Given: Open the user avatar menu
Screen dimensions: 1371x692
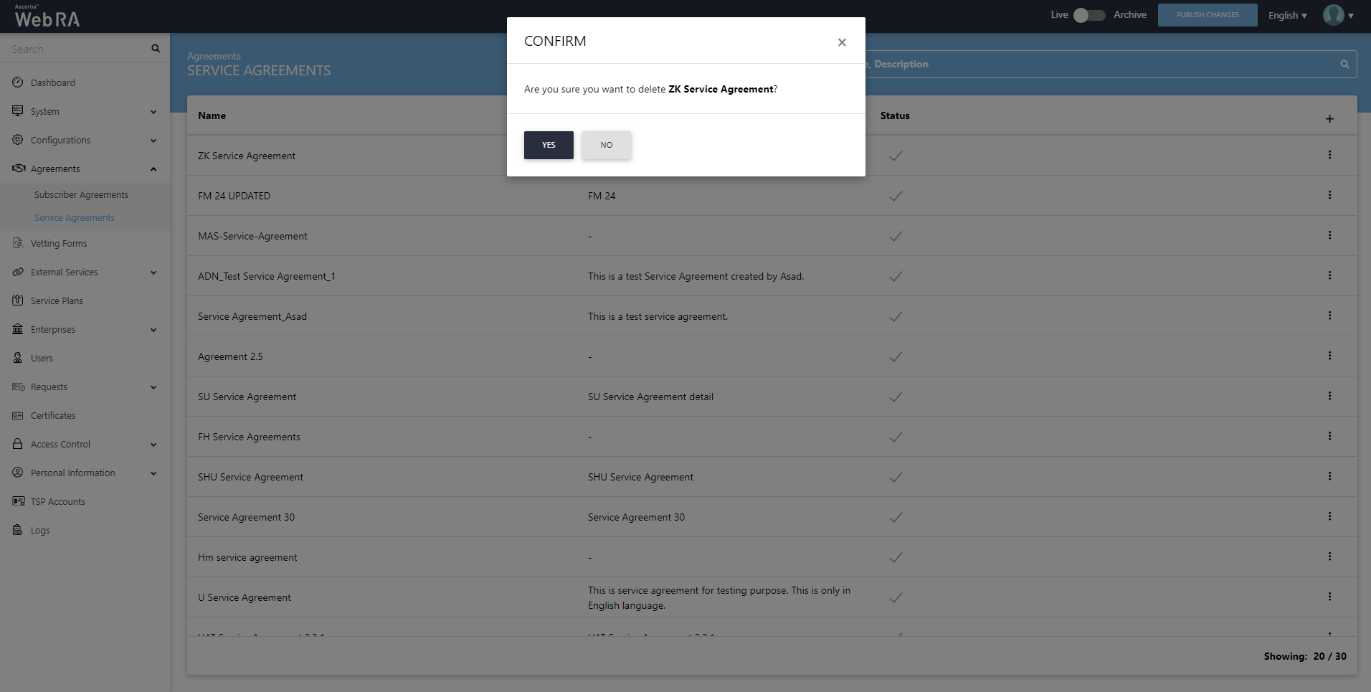Looking at the screenshot, I should (1338, 15).
